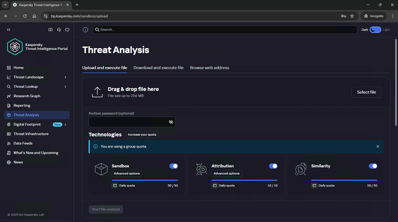Bookmark this page with star icon
Viewport: 398px width, 222px height.
click(352, 16)
